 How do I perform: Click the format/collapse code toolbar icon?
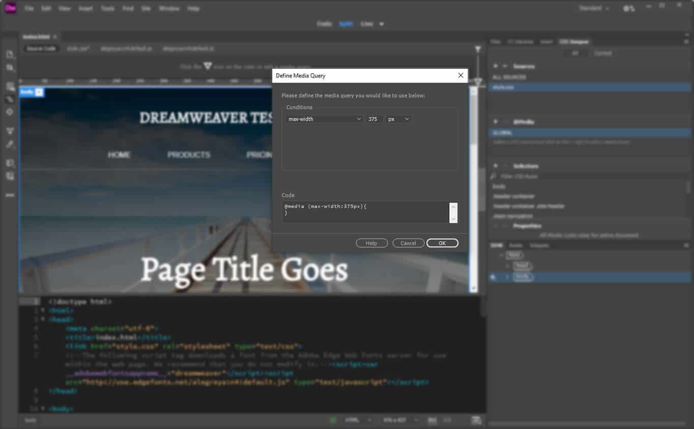pyautogui.click(x=10, y=131)
